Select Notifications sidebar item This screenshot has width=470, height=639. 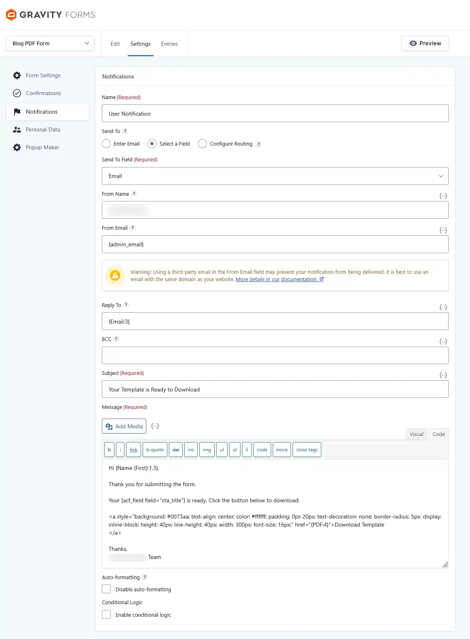48,112
